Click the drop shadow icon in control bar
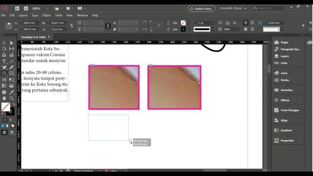This screenshot has height=176, width=313. click(227, 23)
